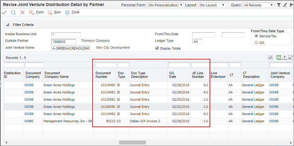
Task: Open the Query All Records dropdown
Action: coord(259,5)
